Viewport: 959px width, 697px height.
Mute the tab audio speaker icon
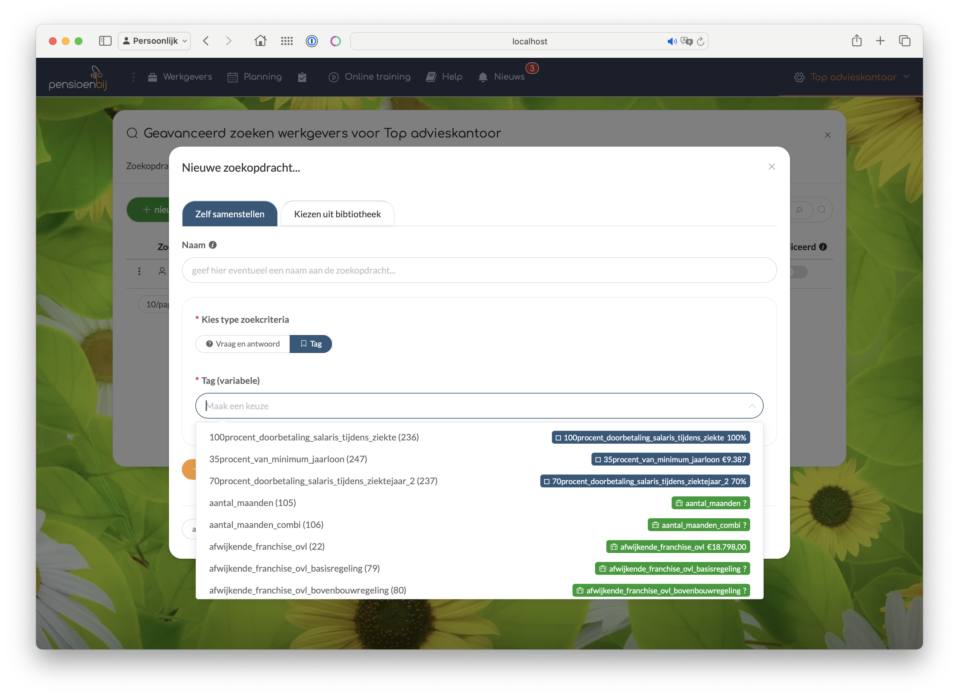pos(672,41)
